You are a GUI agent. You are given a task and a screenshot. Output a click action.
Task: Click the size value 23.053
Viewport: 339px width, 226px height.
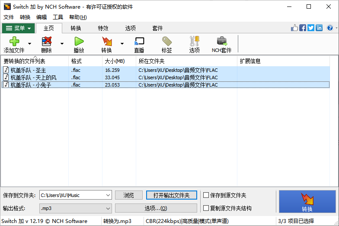pyautogui.click(x=112, y=85)
